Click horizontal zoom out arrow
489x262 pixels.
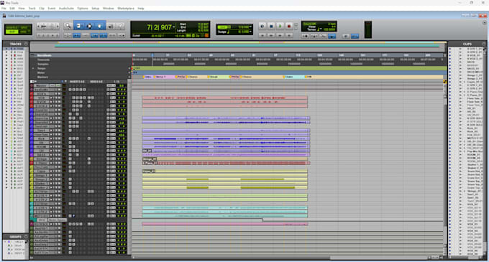tap(38, 27)
